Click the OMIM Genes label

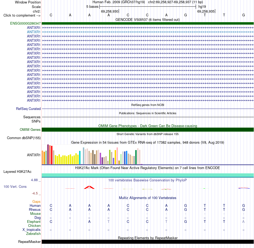point(30,130)
